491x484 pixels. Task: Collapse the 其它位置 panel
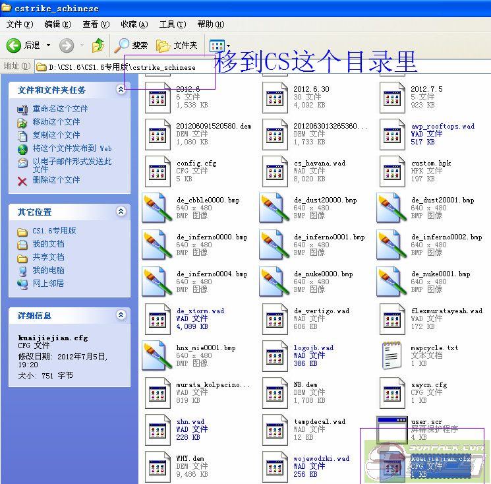121,212
